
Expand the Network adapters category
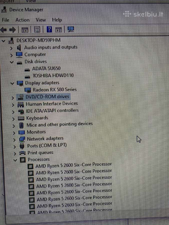14,139
